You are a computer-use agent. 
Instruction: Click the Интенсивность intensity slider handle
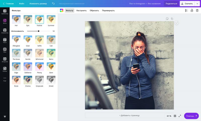pos(38,31)
